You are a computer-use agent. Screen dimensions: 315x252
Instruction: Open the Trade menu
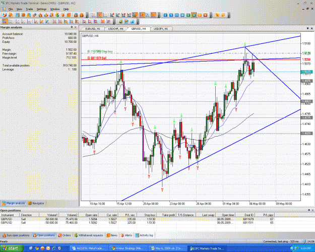[x=29, y=9]
